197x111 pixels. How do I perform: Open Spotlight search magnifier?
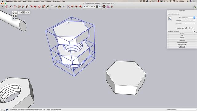pos(187,1)
